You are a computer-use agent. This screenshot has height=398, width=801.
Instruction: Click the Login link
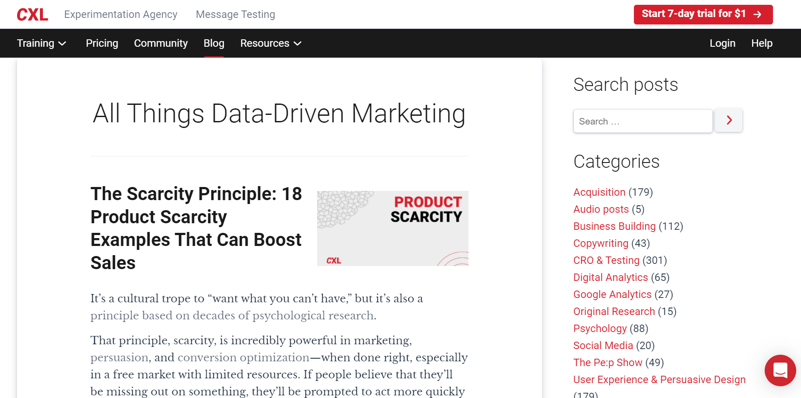click(x=722, y=43)
